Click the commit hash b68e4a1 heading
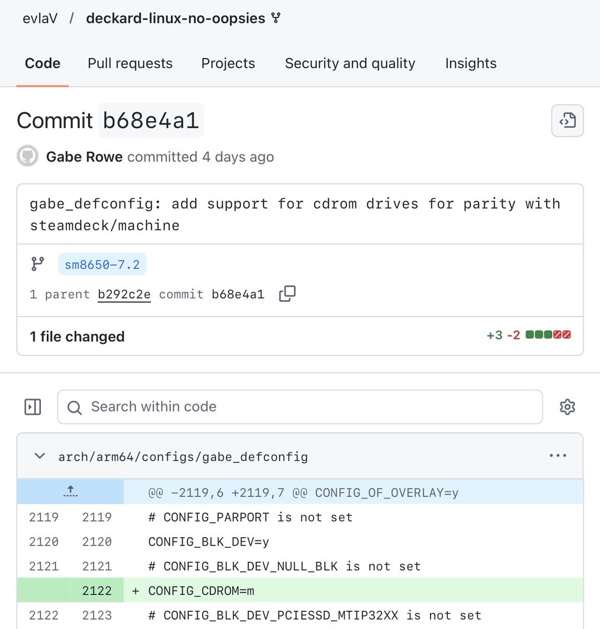Screen dimensions: 600x629 coord(151,121)
